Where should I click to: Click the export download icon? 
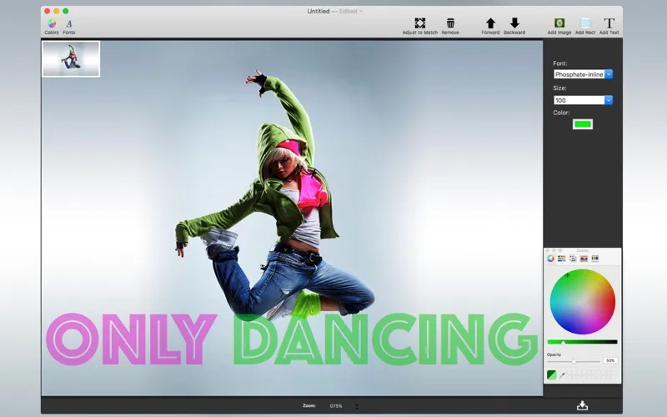point(582,405)
